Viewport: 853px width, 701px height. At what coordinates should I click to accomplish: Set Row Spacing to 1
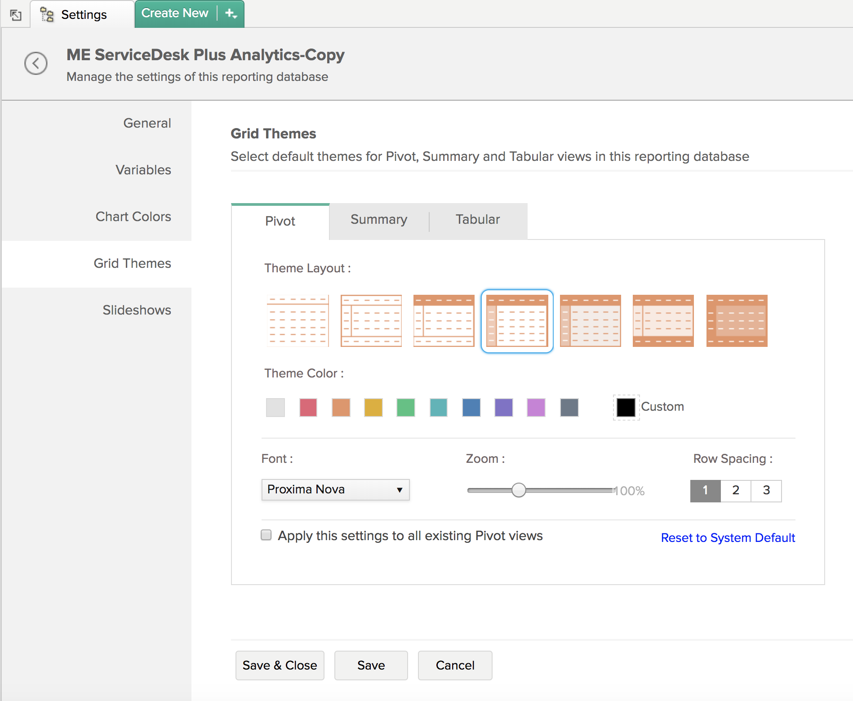[705, 491]
